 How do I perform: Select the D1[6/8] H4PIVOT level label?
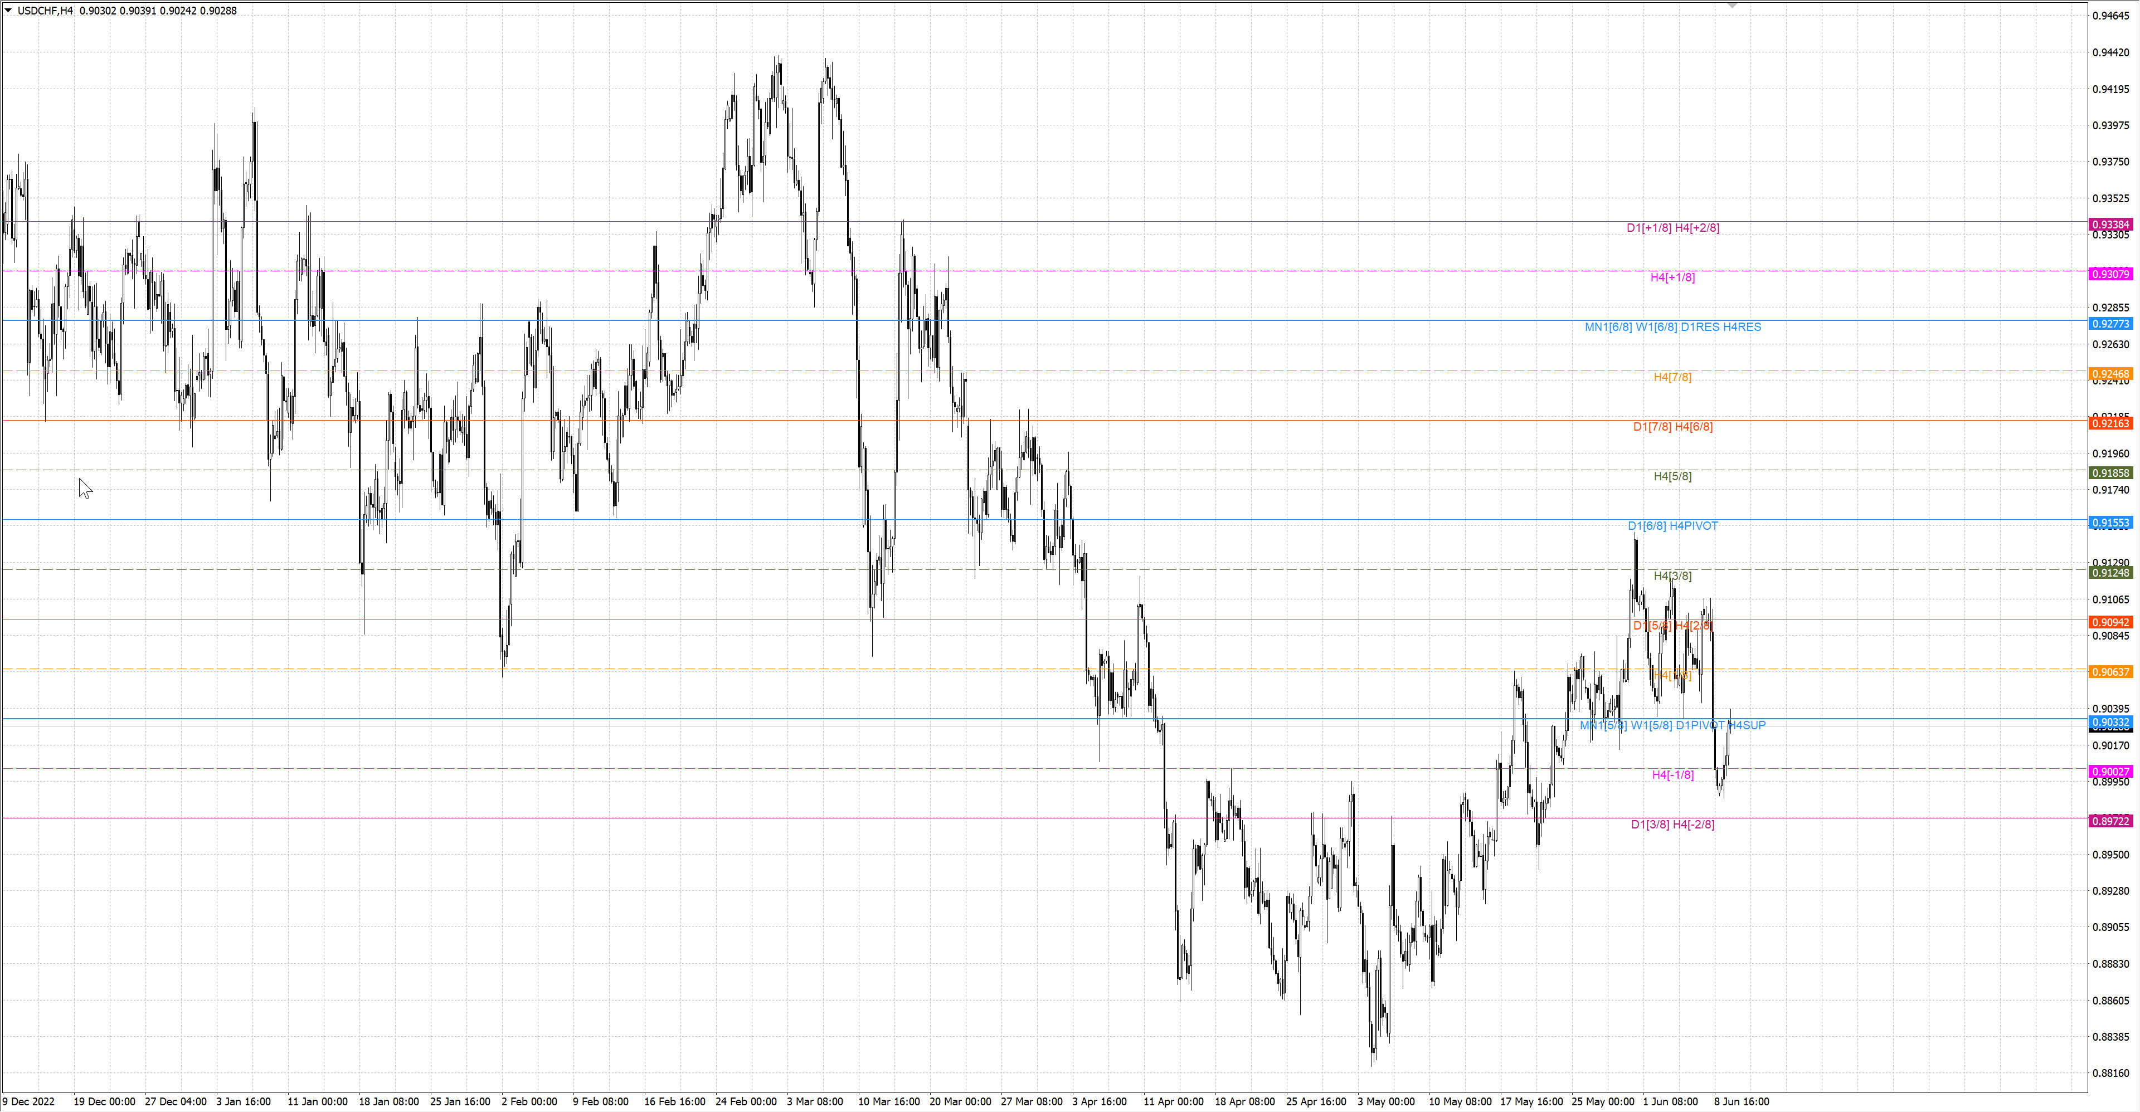[x=1672, y=526]
